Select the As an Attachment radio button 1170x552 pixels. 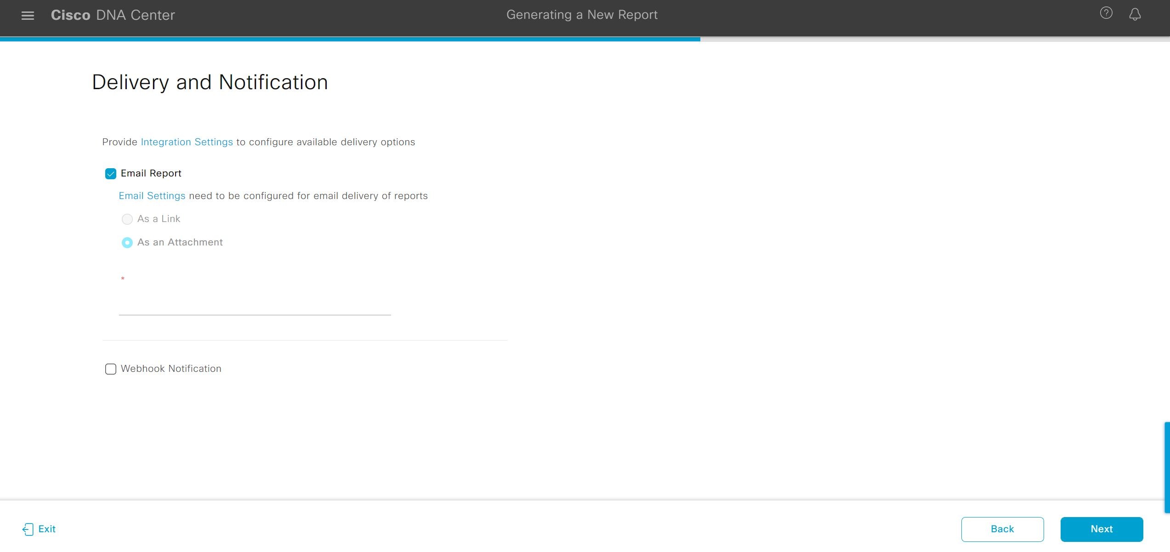tap(127, 243)
